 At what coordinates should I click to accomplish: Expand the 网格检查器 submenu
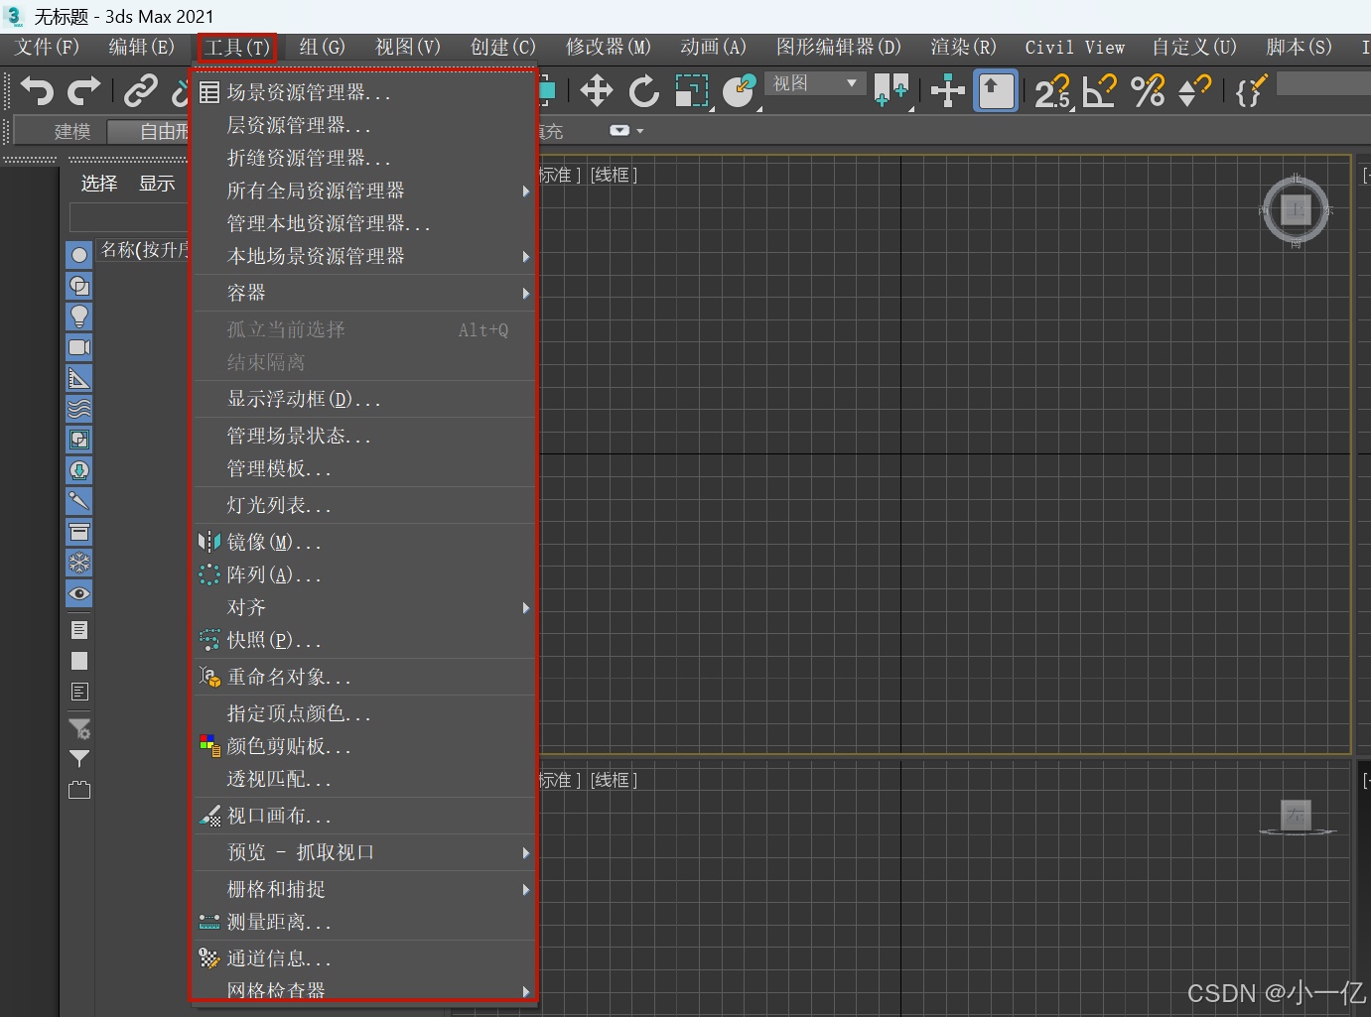pos(364,989)
